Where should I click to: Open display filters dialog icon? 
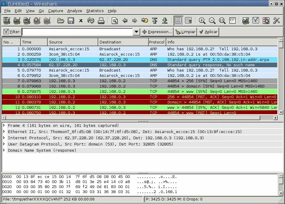[256, 20]
